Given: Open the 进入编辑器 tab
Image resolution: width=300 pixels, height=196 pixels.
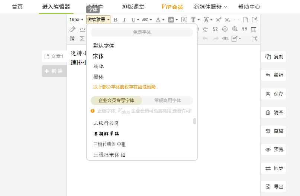Looking at the screenshot, I should (56, 7).
